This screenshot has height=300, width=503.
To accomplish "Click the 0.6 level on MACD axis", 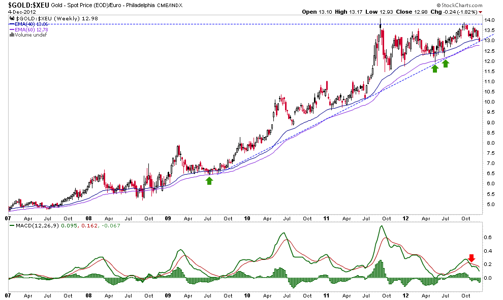I will tap(488, 236).
